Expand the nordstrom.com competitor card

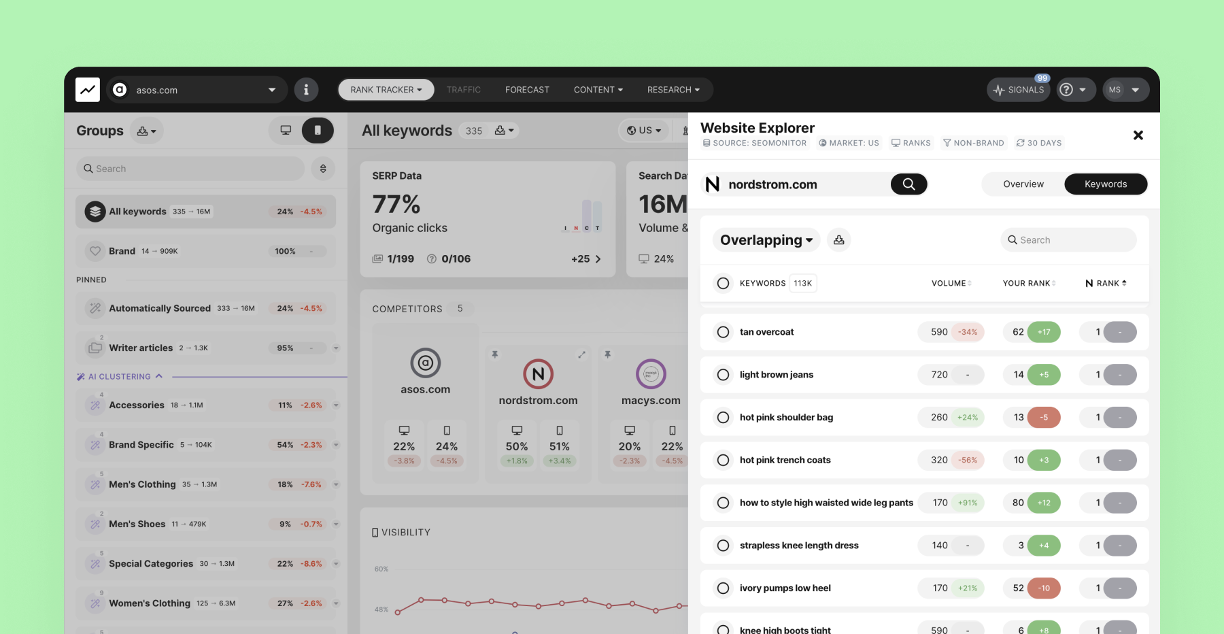click(581, 354)
